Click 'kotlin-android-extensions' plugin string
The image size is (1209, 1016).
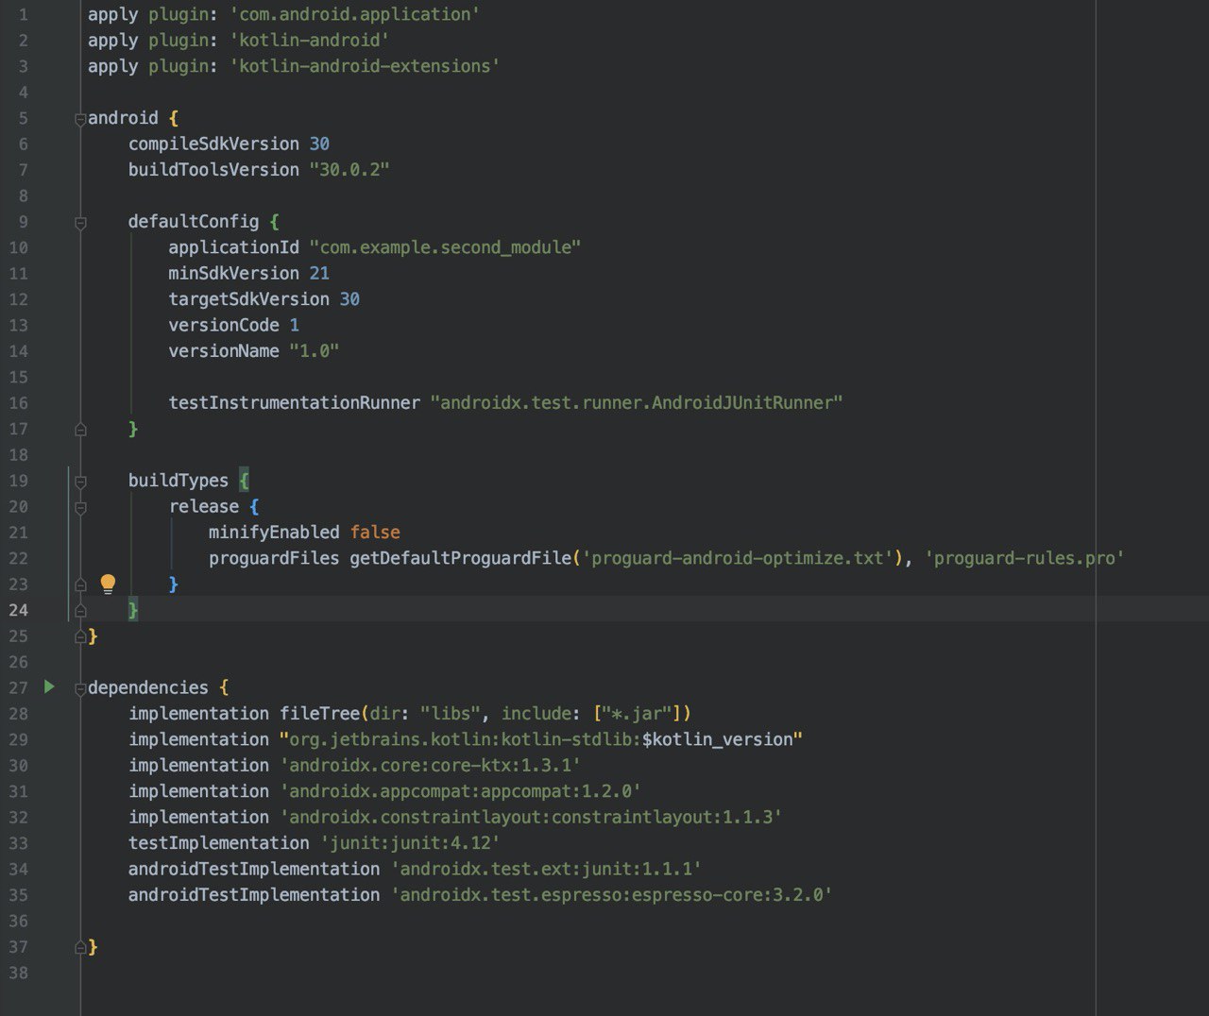coord(365,66)
